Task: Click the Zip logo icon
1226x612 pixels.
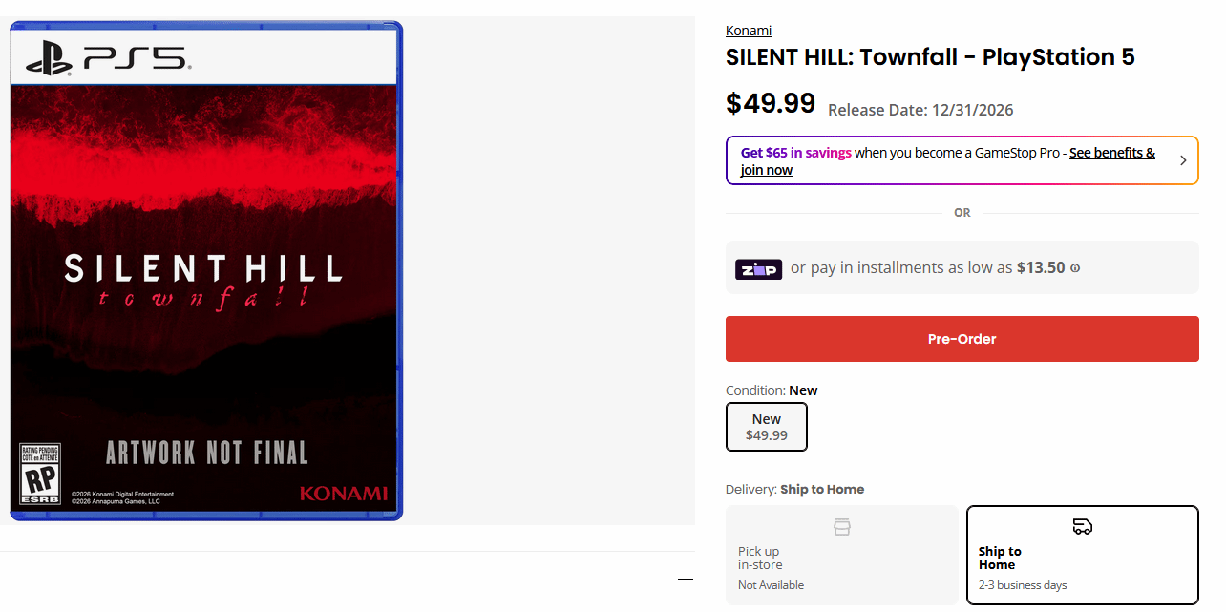Action: [758, 268]
